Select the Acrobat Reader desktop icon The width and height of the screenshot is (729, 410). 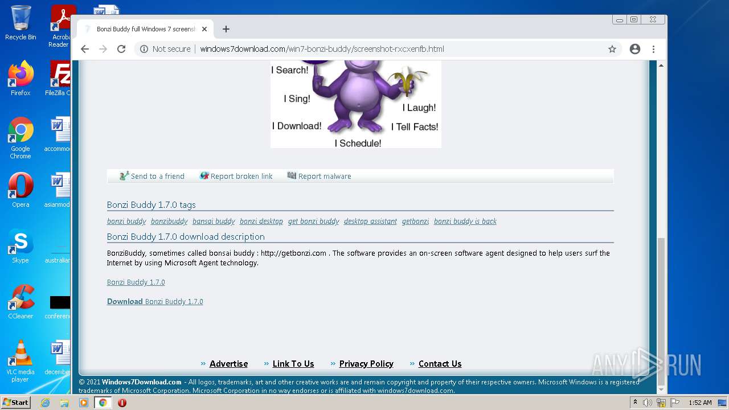[60, 26]
